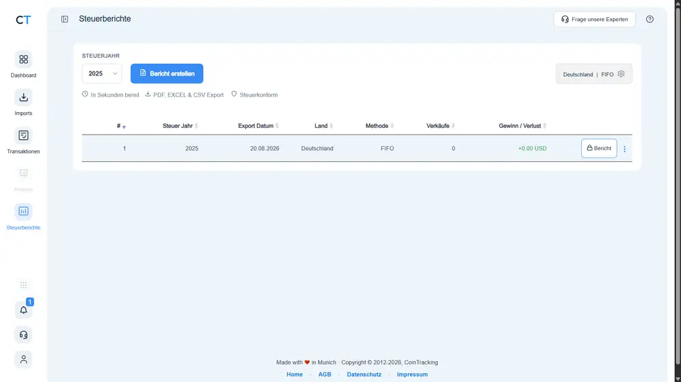Click the Steuerkonform label
Viewport: 681px width, 382px height.
(258, 95)
